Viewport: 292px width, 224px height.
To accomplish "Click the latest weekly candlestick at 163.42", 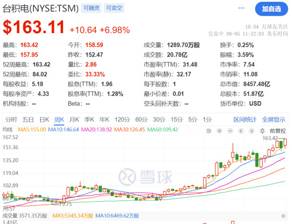I will pos(285,143).
